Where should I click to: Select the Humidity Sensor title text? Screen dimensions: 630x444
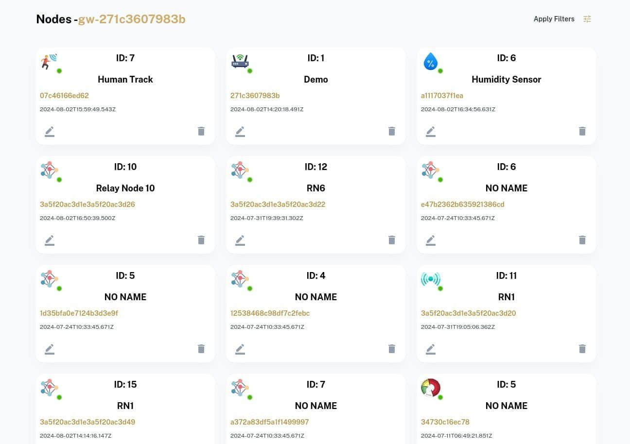tap(507, 79)
